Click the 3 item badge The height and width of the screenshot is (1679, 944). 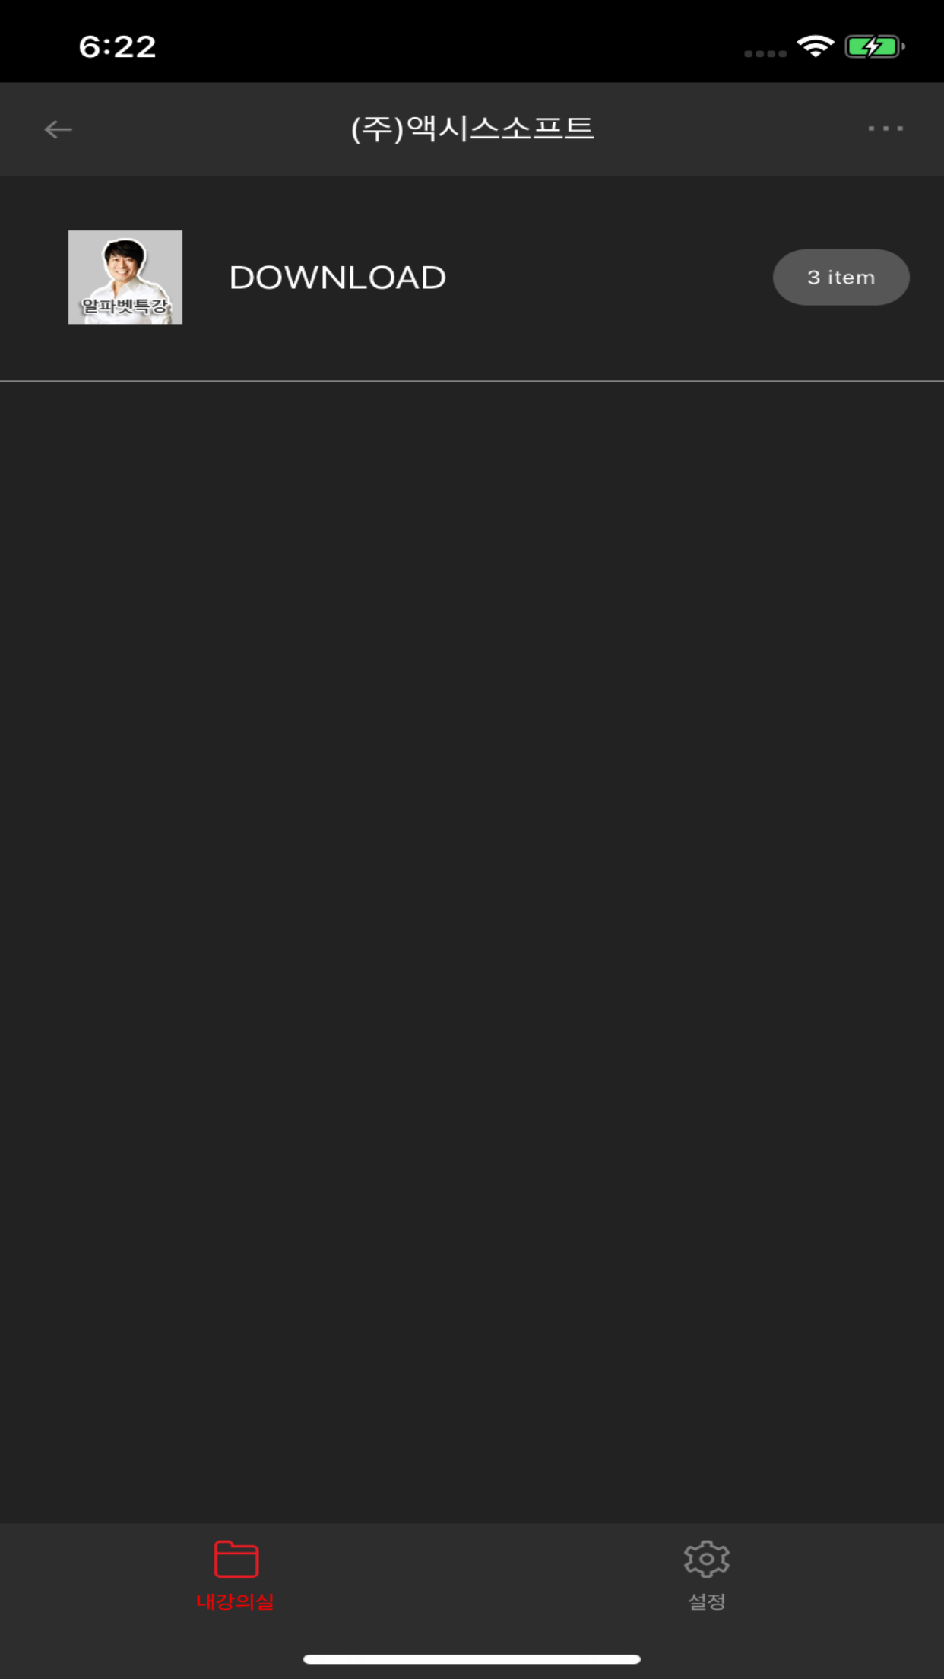(x=841, y=278)
